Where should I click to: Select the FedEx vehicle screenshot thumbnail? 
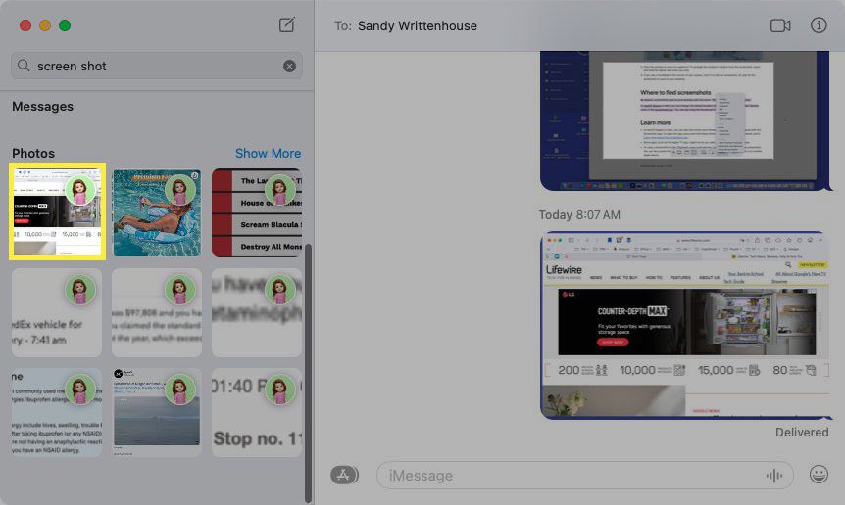pos(57,312)
